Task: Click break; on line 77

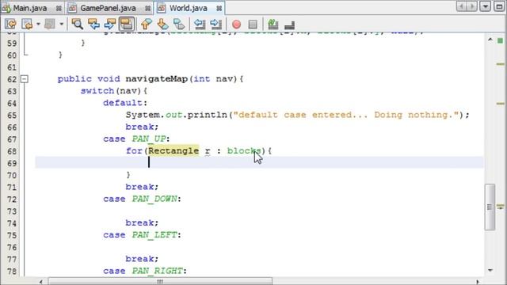Action: 142,259
